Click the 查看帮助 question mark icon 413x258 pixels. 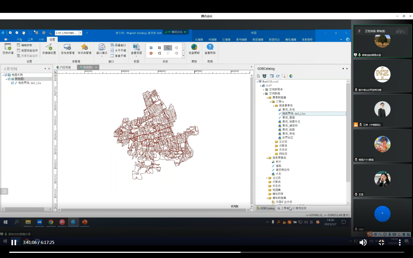click(210, 47)
